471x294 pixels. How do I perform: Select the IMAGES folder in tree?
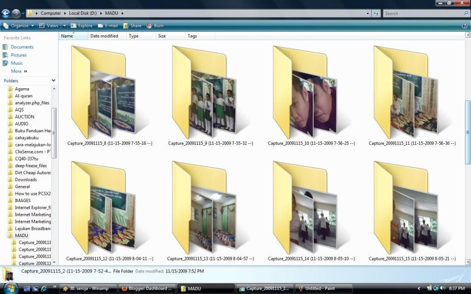click(x=23, y=201)
